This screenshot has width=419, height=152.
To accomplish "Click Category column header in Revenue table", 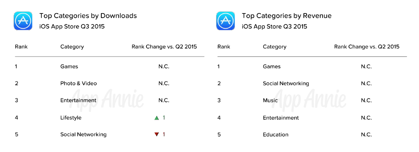I will pyautogui.click(x=274, y=47).
